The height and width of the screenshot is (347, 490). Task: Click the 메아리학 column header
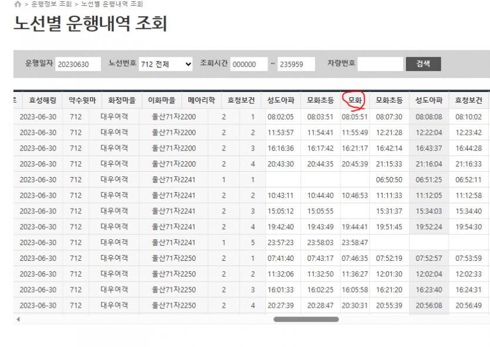point(201,101)
